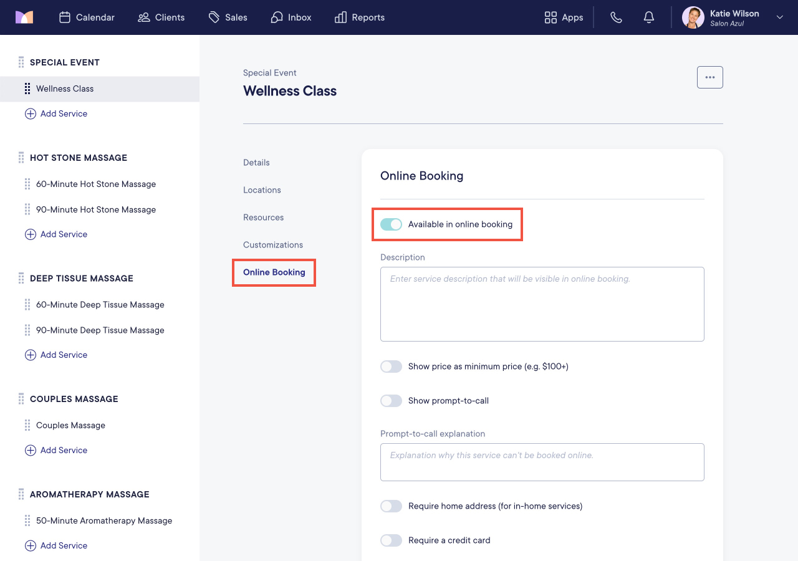Add Service under Deep Tissue Massage
Viewport: 798px width, 561px height.
pos(56,355)
